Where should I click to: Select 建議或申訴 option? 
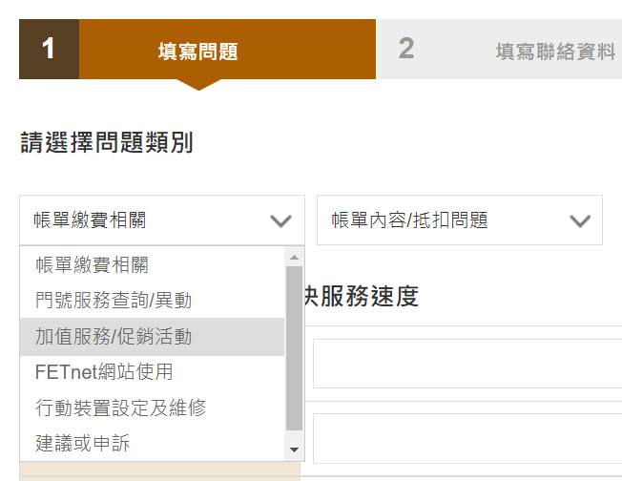pos(153,443)
